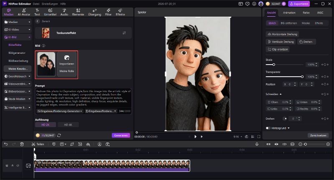Choose HD 2K resolution
This screenshot has width=334, height=180.
point(46,125)
